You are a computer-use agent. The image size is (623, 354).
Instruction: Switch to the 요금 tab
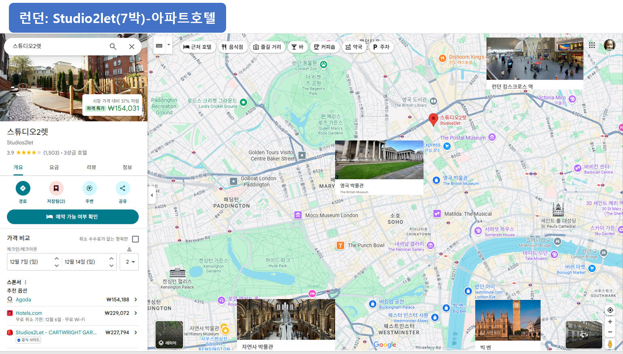pos(54,167)
